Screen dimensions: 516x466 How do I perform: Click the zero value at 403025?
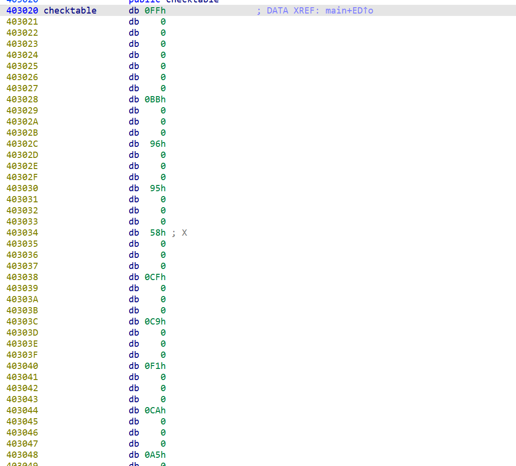pos(163,66)
